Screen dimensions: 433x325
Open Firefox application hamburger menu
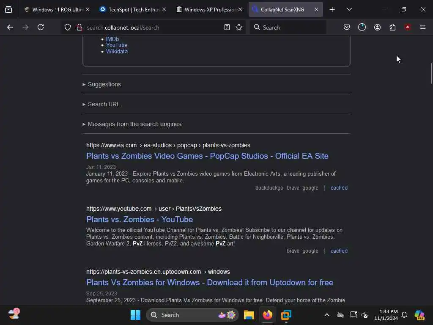pyautogui.click(x=423, y=27)
